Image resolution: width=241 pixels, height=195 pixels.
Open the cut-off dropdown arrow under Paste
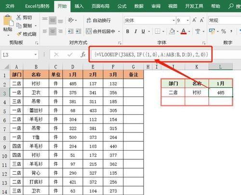tap(8, 35)
